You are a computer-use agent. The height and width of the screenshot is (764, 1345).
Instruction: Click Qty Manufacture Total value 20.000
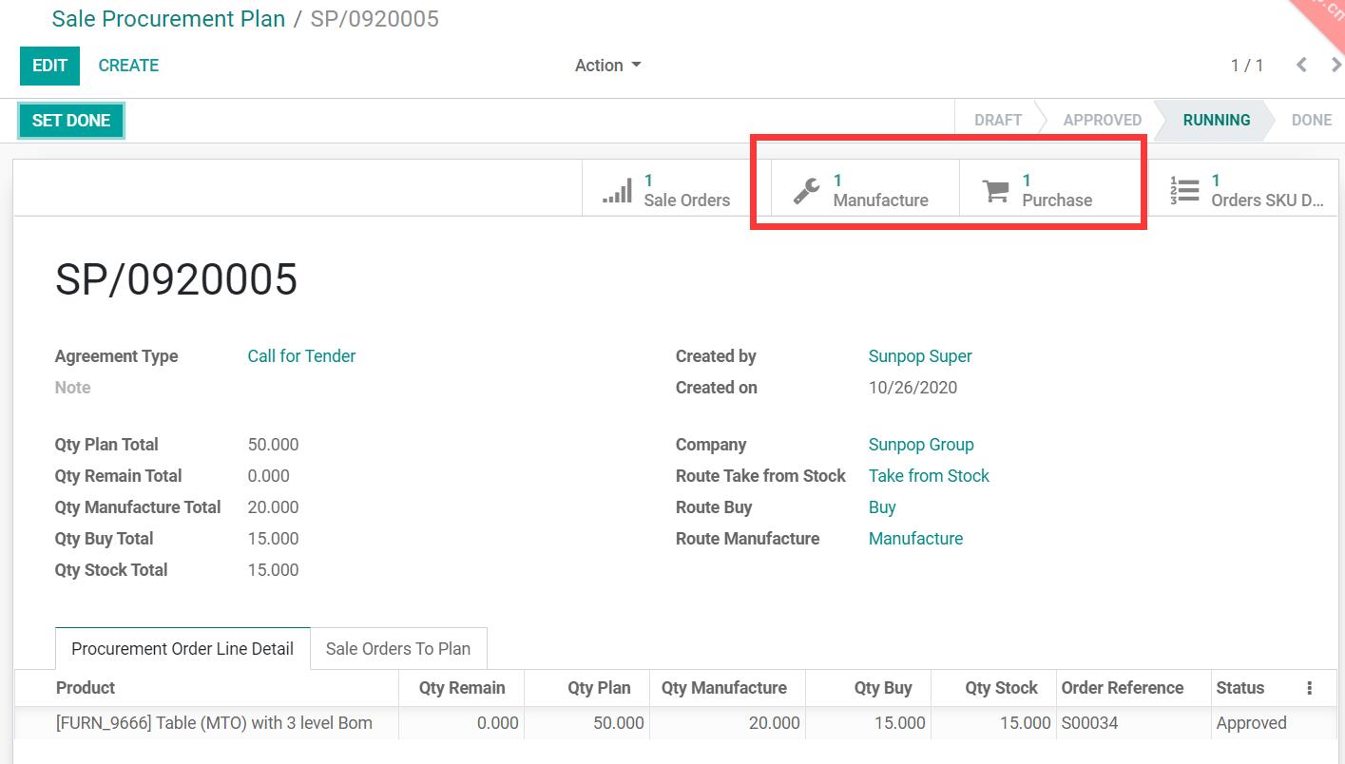pos(273,507)
